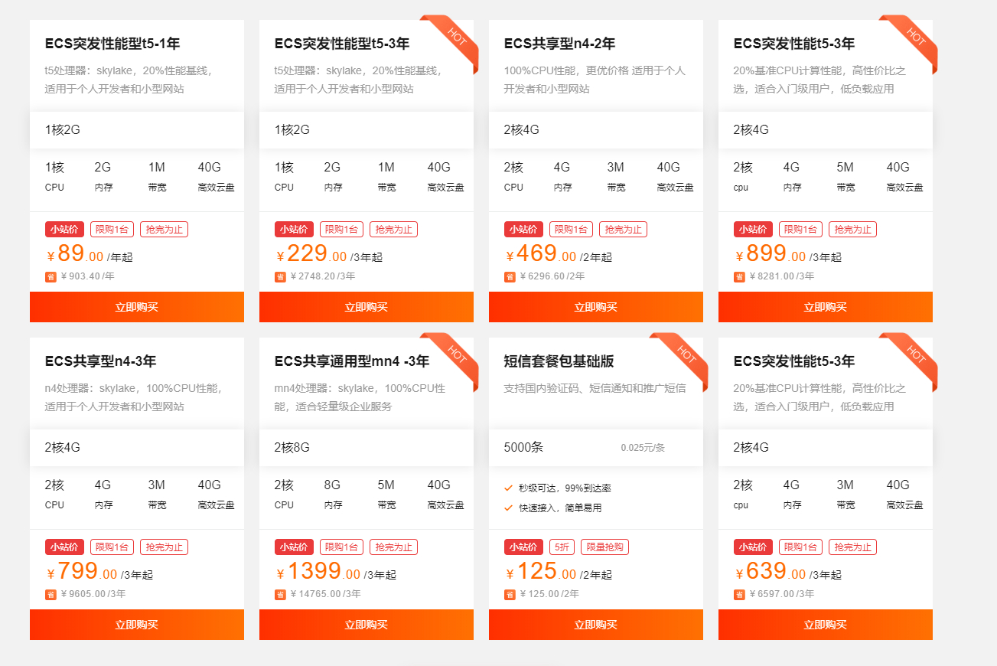
Task: Buy the ECS突发性能t5-3年 plan priced ¥639
Action: (826, 625)
